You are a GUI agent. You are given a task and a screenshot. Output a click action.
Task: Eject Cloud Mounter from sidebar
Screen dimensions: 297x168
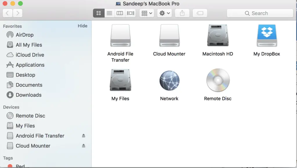(x=84, y=146)
